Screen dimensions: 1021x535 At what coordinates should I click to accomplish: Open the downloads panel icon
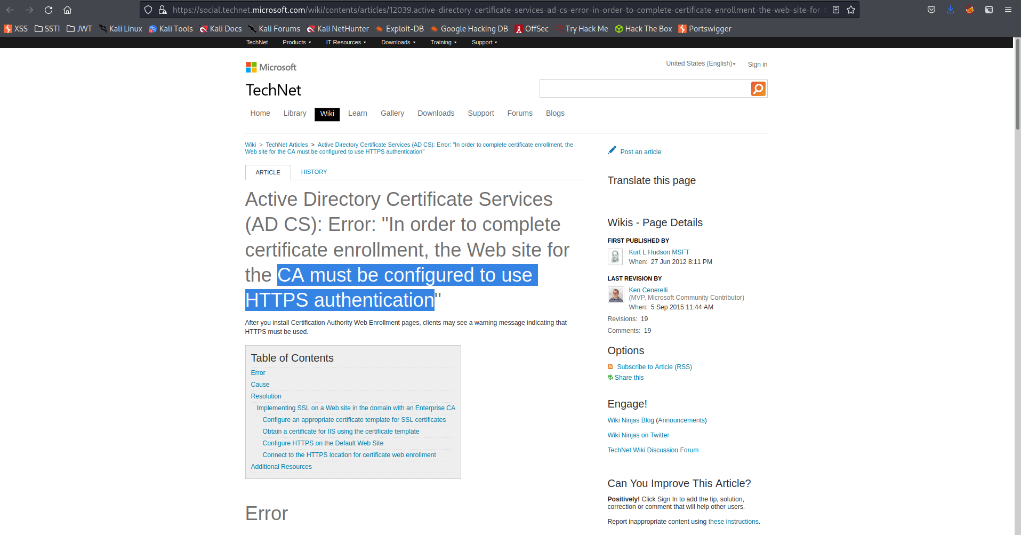951,10
